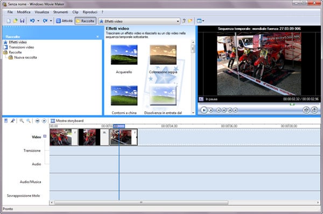Advance to the next clip in the preview

(235, 110)
